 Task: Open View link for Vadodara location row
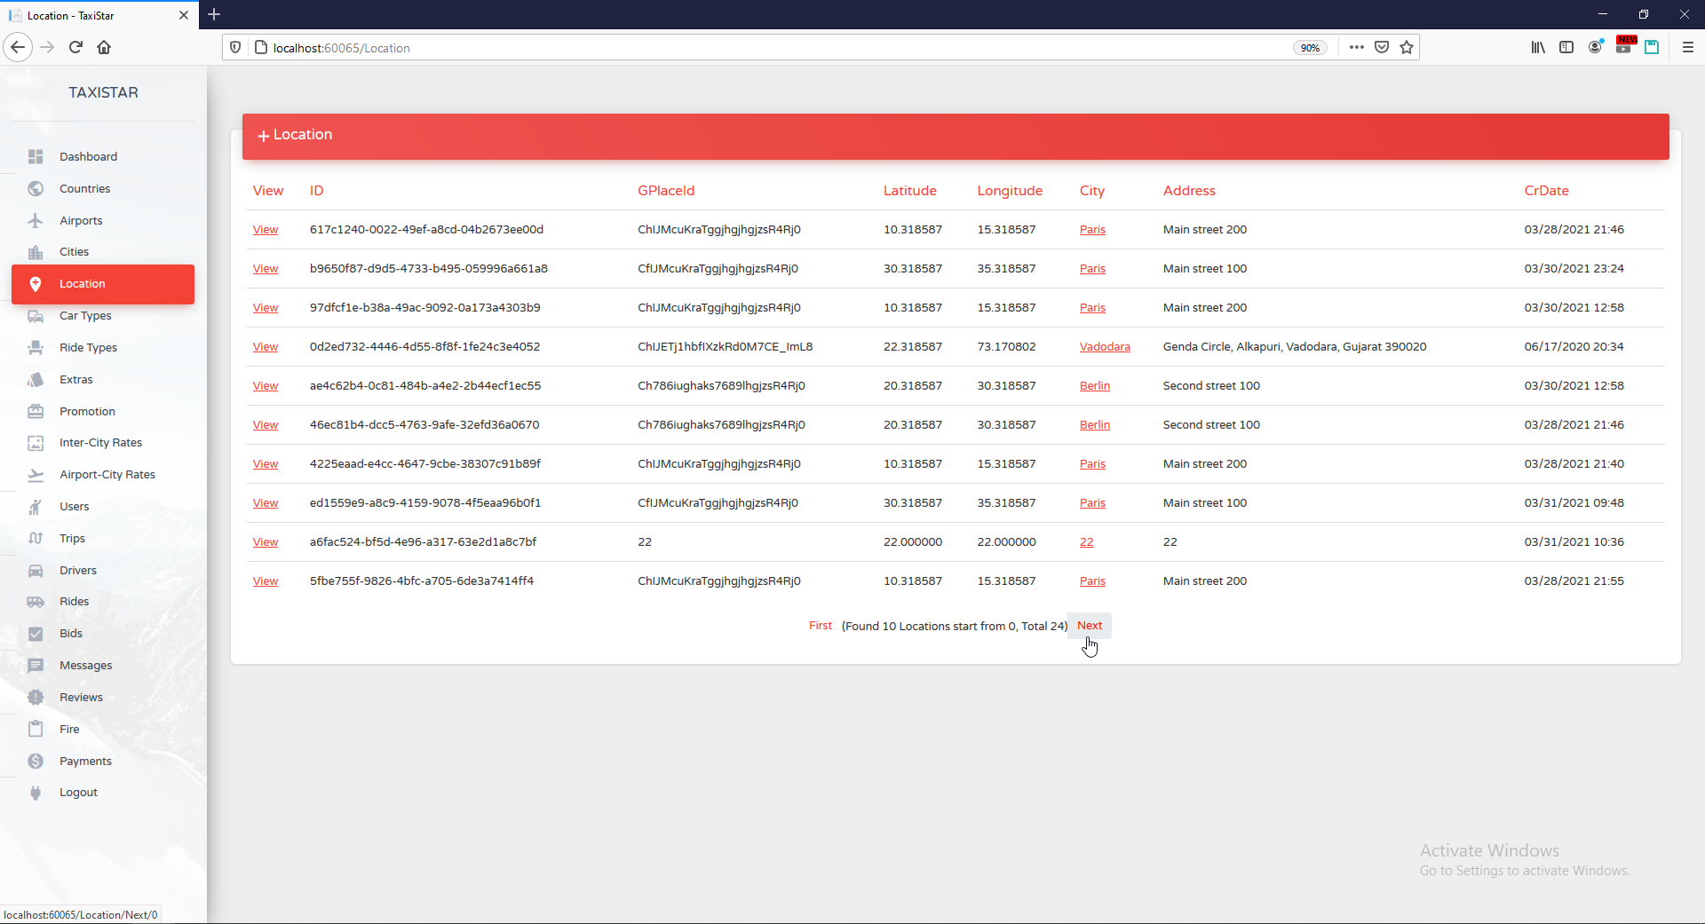(x=266, y=347)
